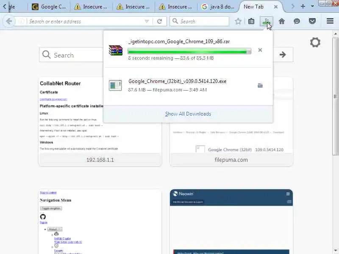
Task: Click the scrollbar down arrow
Action: (x=335, y=251)
